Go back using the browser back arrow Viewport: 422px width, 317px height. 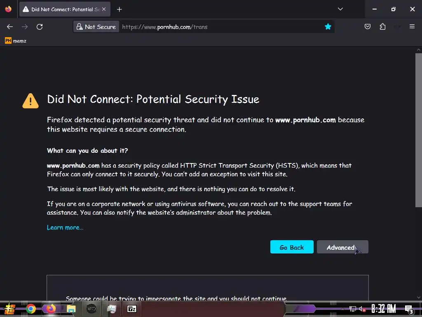[10, 27]
